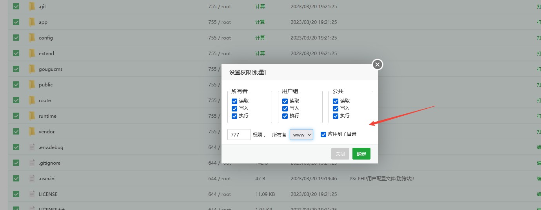Deselect the .gitignore row checkbox

[x=16, y=163]
